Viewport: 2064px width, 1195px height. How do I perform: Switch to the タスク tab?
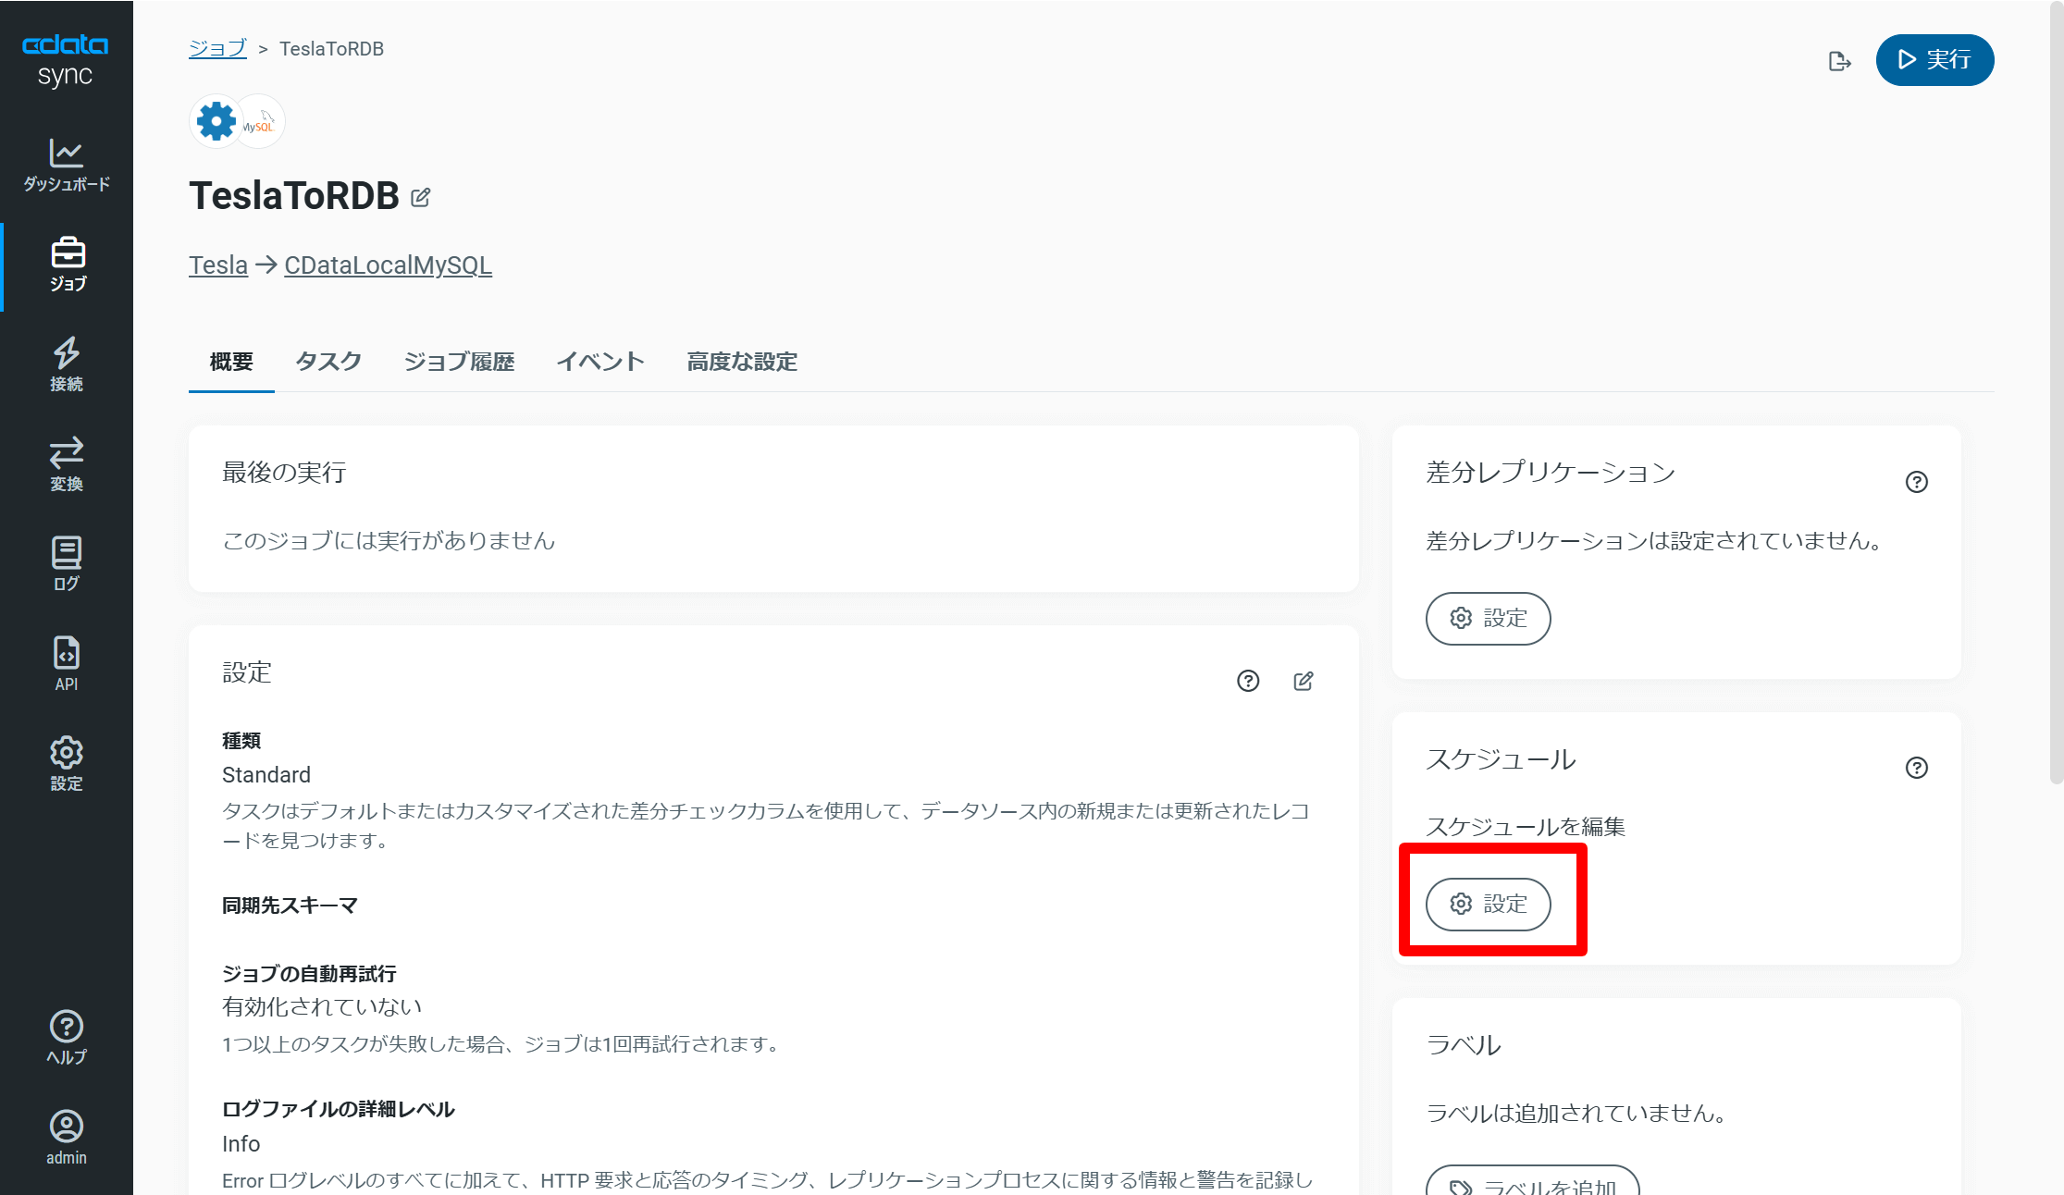click(x=328, y=362)
